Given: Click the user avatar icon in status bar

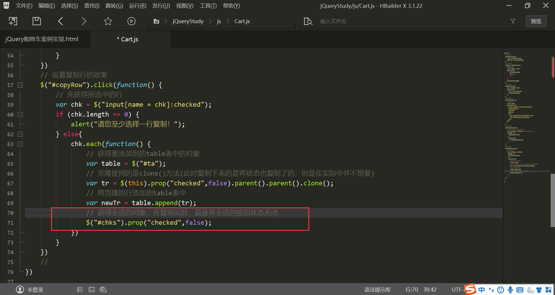Looking at the screenshot, I should click(20, 290).
